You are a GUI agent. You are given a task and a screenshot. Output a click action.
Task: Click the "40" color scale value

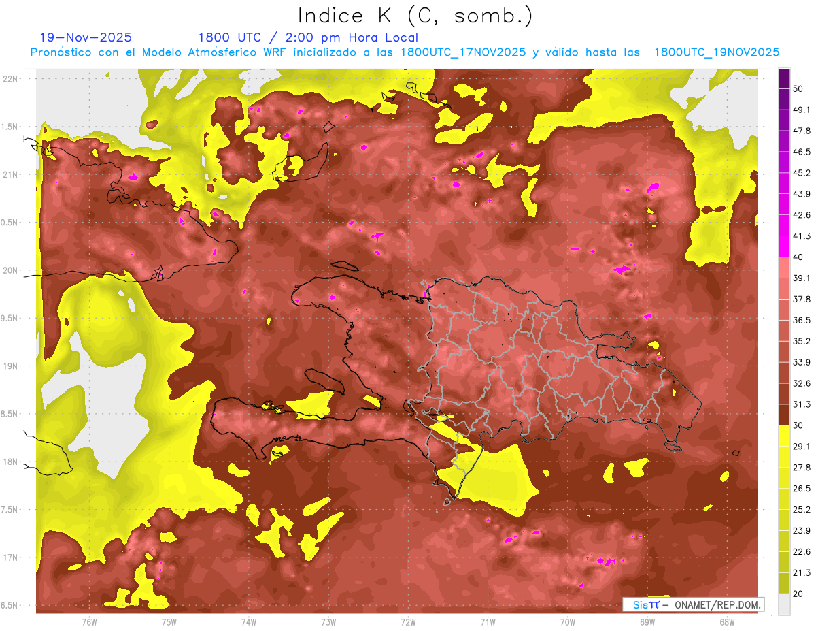(799, 257)
